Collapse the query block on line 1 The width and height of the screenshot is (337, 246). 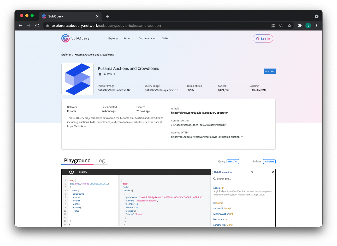coord(67,180)
